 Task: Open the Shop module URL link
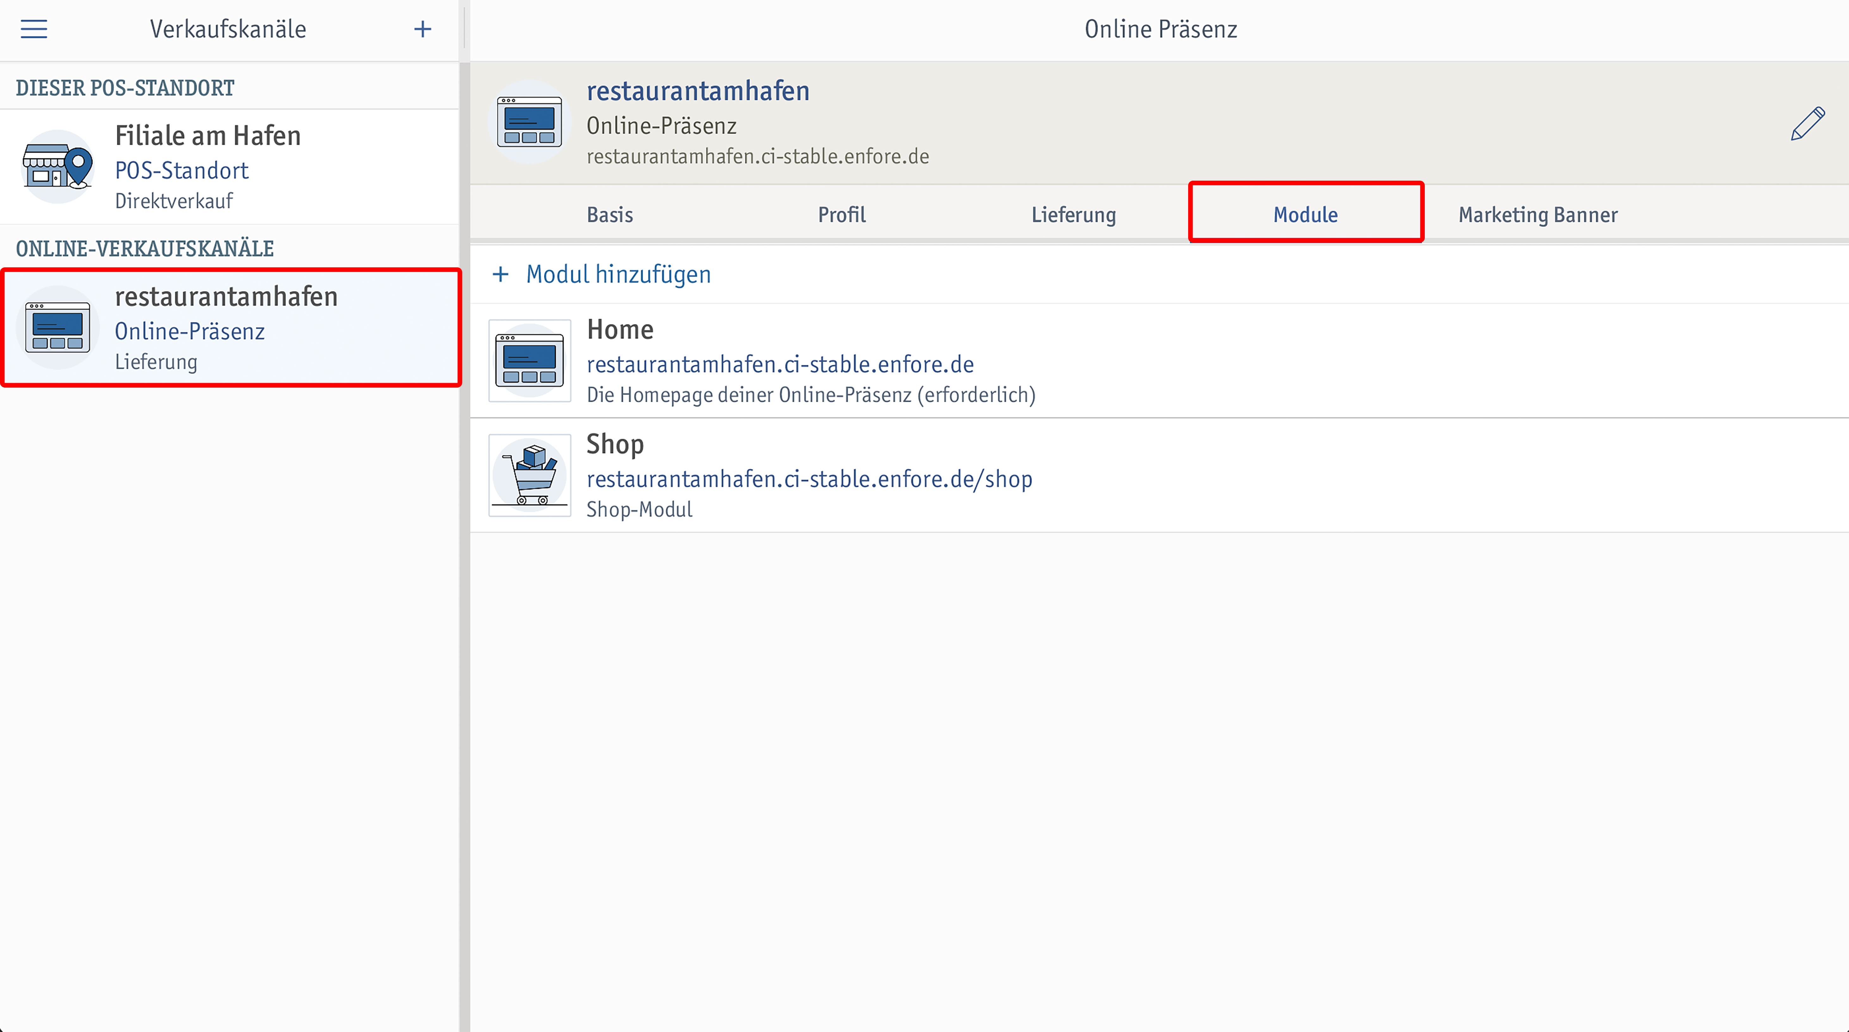810,479
